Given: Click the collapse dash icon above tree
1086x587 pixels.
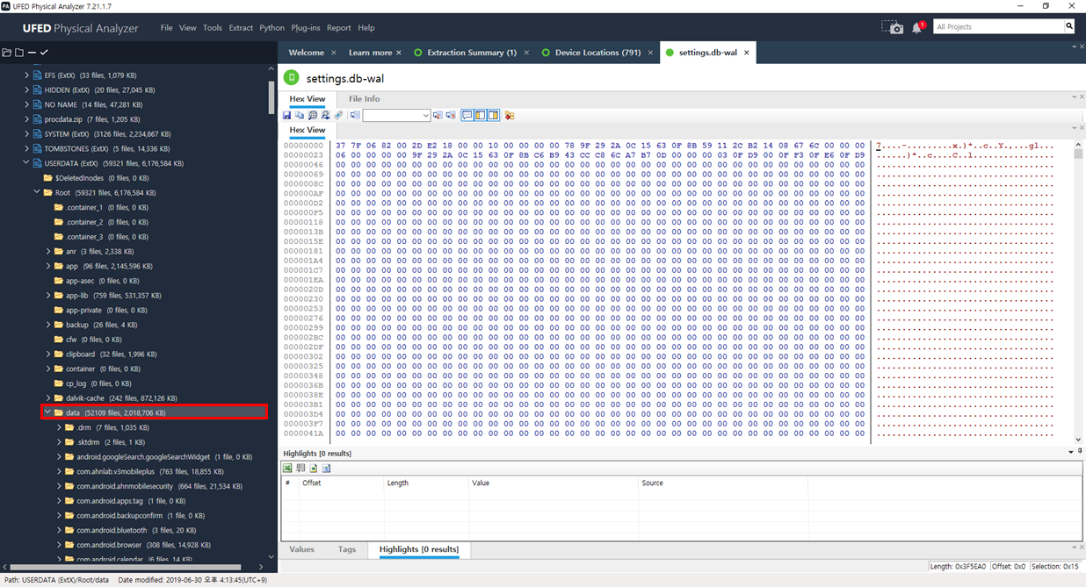Looking at the screenshot, I should pyautogui.click(x=32, y=53).
